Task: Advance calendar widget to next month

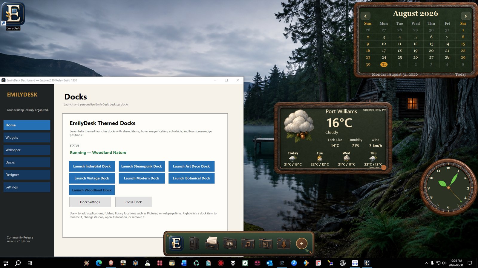Action: pyautogui.click(x=465, y=16)
